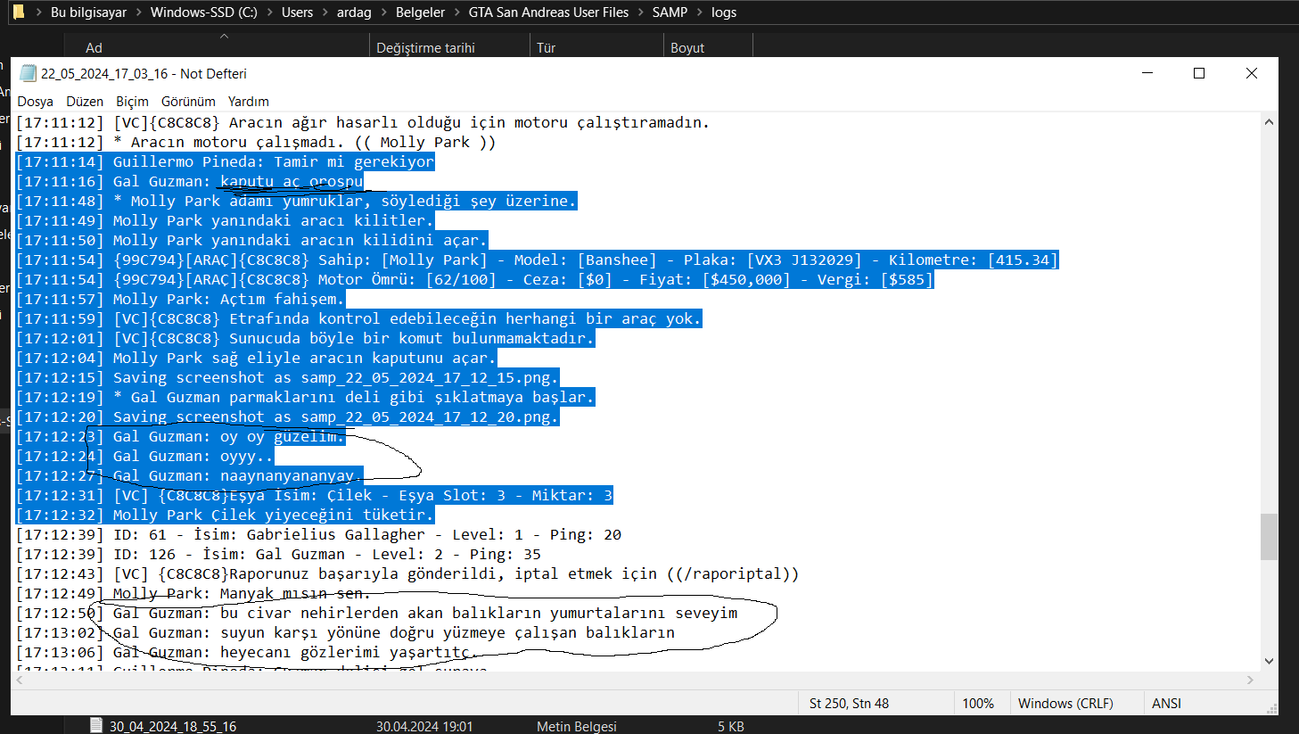Go to Belgeler in the address bar

pos(420,12)
